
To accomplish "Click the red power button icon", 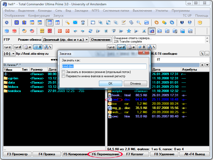I will point(67,31).
